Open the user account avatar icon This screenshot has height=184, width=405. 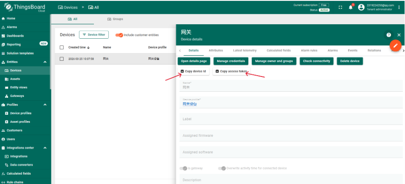coord(361,7)
